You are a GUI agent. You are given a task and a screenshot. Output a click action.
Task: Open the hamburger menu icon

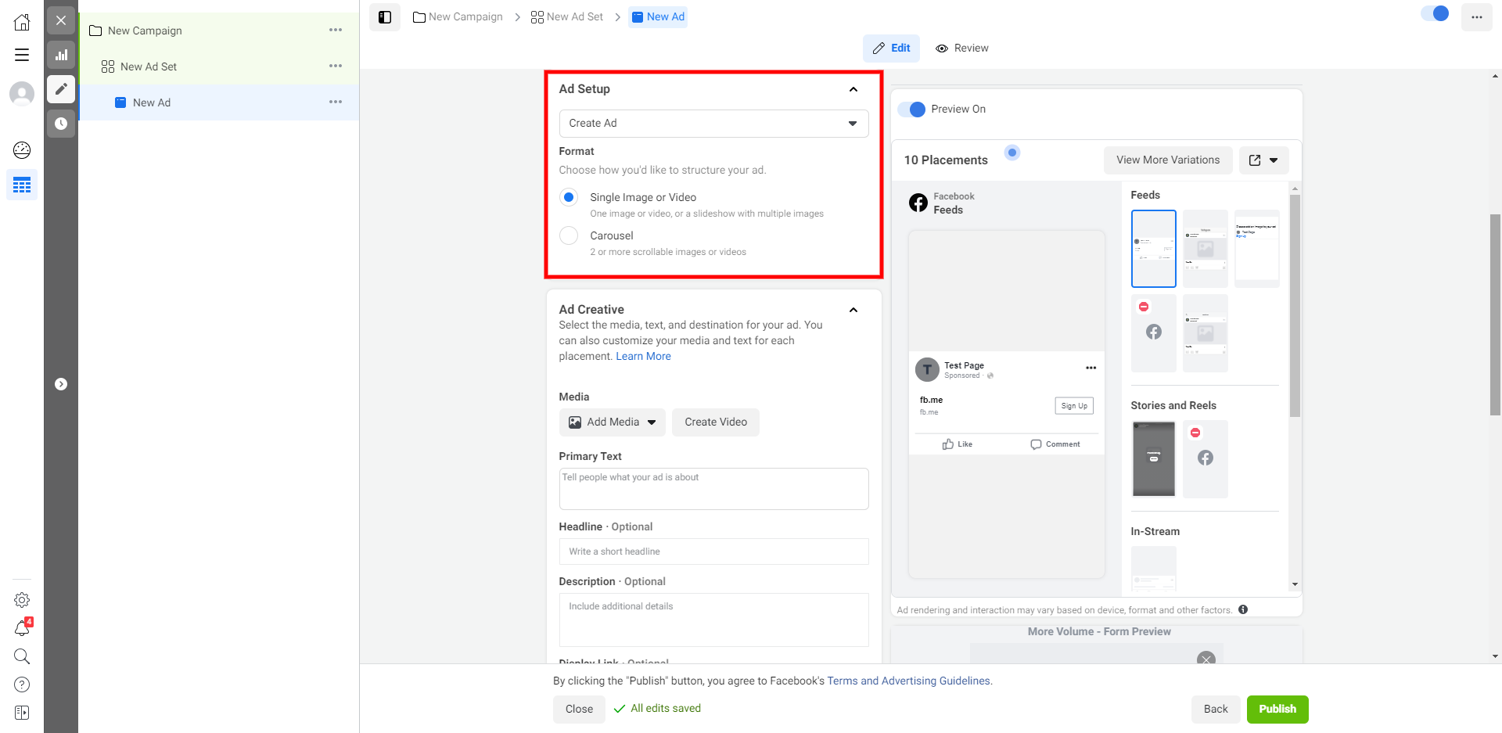pos(22,55)
